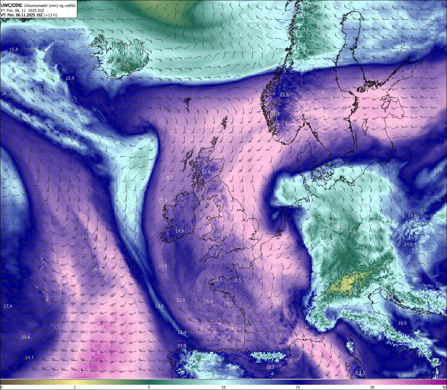Click the 15.1 value label

point(41,88)
